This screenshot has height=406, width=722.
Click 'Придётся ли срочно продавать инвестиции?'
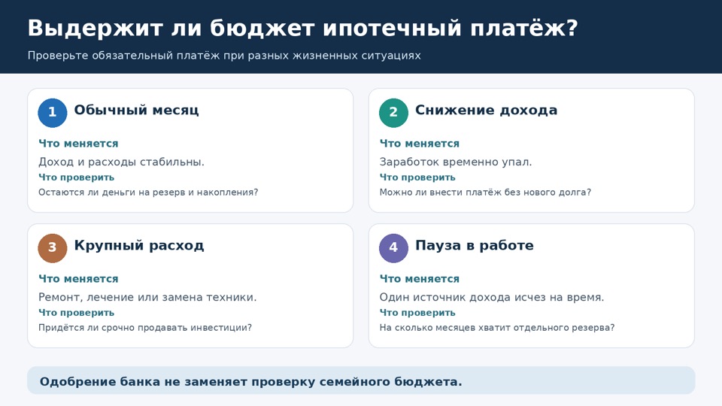(145, 328)
